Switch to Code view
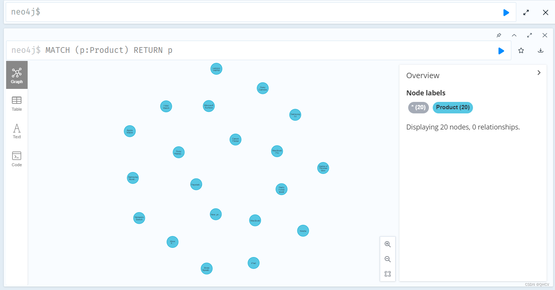Image resolution: width=555 pixels, height=290 pixels. click(x=17, y=159)
